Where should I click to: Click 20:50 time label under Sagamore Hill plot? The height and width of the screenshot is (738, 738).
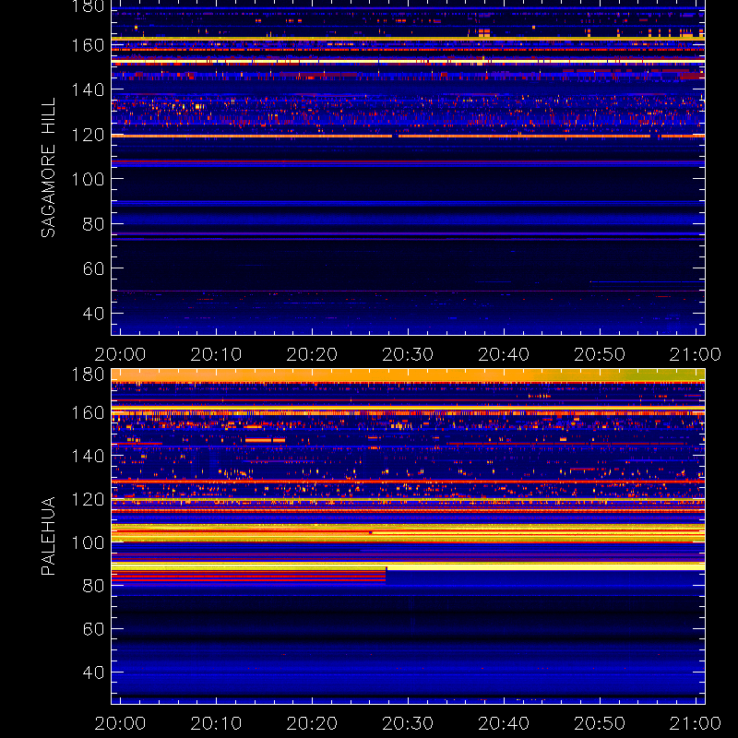click(600, 354)
